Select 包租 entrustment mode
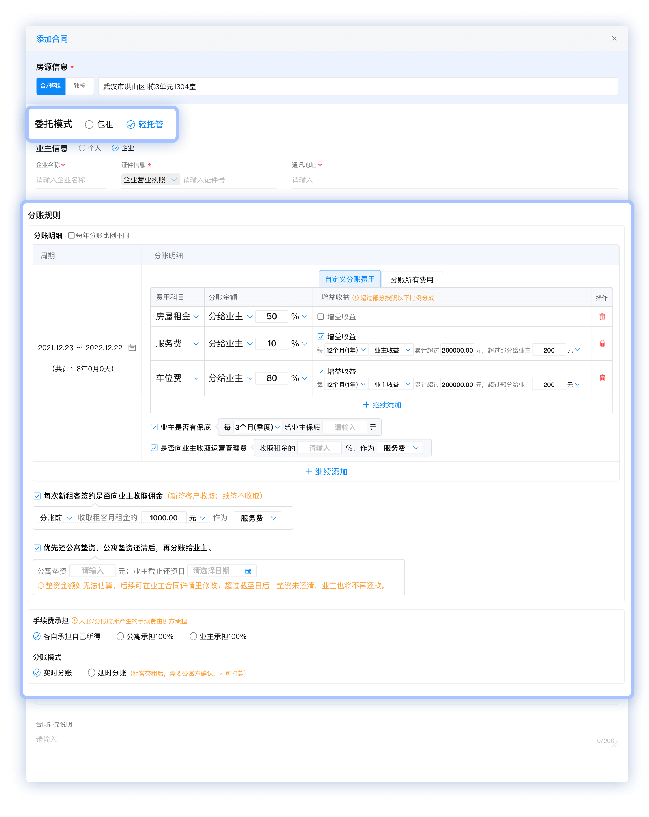Screen dimensions: 649x817 click(89, 124)
